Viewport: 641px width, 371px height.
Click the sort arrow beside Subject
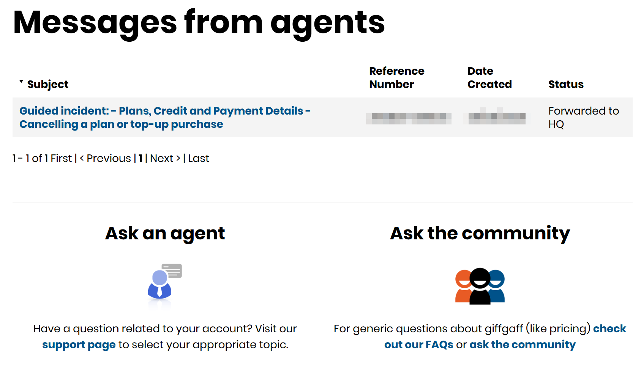point(21,82)
